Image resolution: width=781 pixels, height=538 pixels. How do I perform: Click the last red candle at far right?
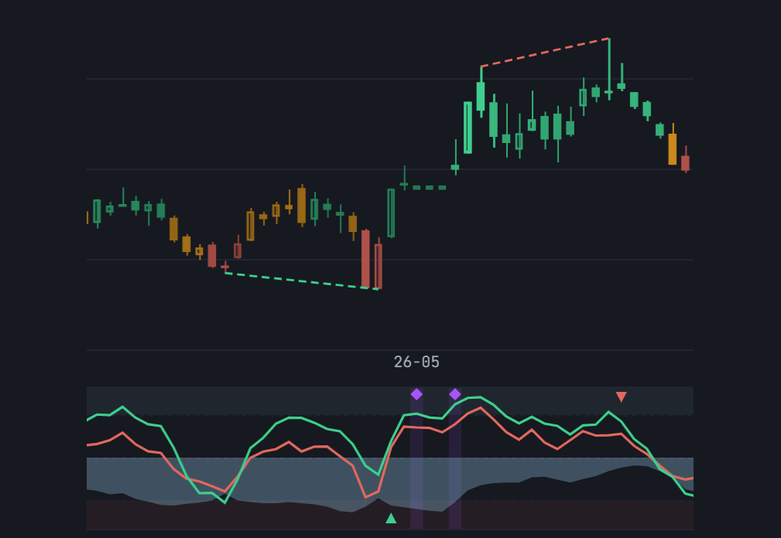pos(685,159)
